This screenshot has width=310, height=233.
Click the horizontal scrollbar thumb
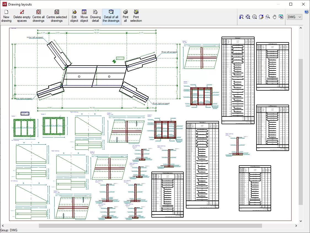click(x=150, y=226)
